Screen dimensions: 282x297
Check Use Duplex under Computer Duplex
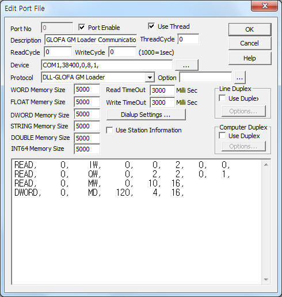point(222,136)
